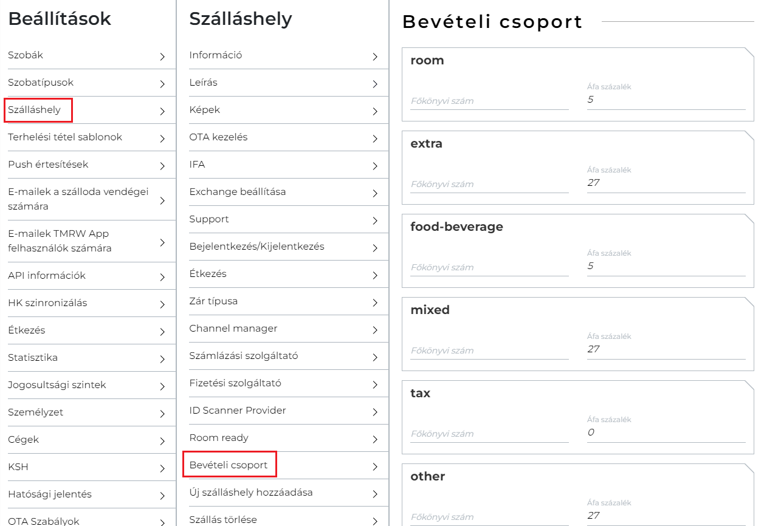764x526 pixels.
Task: Click Főkönyvi szám field in food-beverage group
Action: [489, 267]
